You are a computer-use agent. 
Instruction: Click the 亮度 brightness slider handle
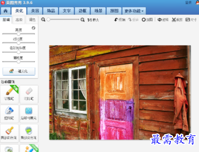(x=19, y=34)
